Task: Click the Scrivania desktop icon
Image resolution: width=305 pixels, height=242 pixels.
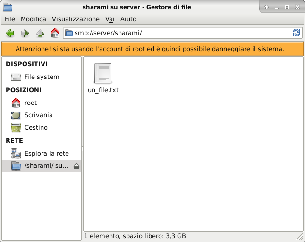Action: (x=16, y=115)
